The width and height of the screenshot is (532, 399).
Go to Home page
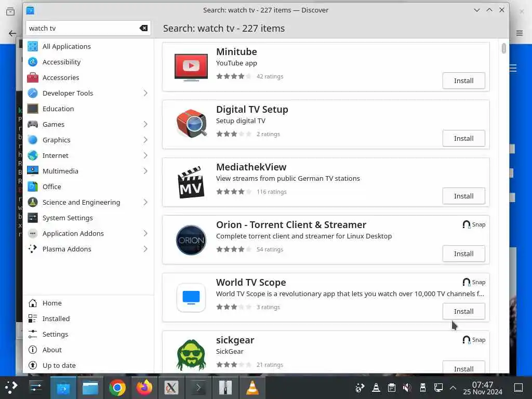tap(88, 303)
